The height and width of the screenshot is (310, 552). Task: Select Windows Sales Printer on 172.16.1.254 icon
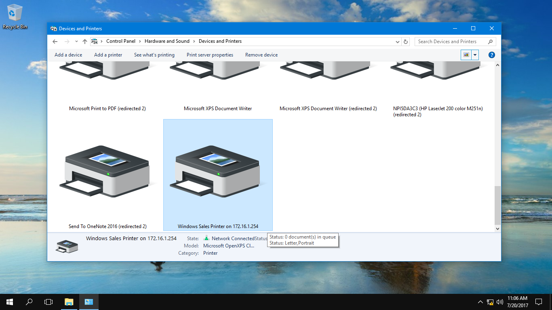pos(218,172)
